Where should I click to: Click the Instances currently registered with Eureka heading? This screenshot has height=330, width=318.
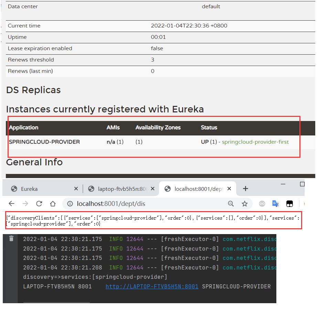click(105, 109)
